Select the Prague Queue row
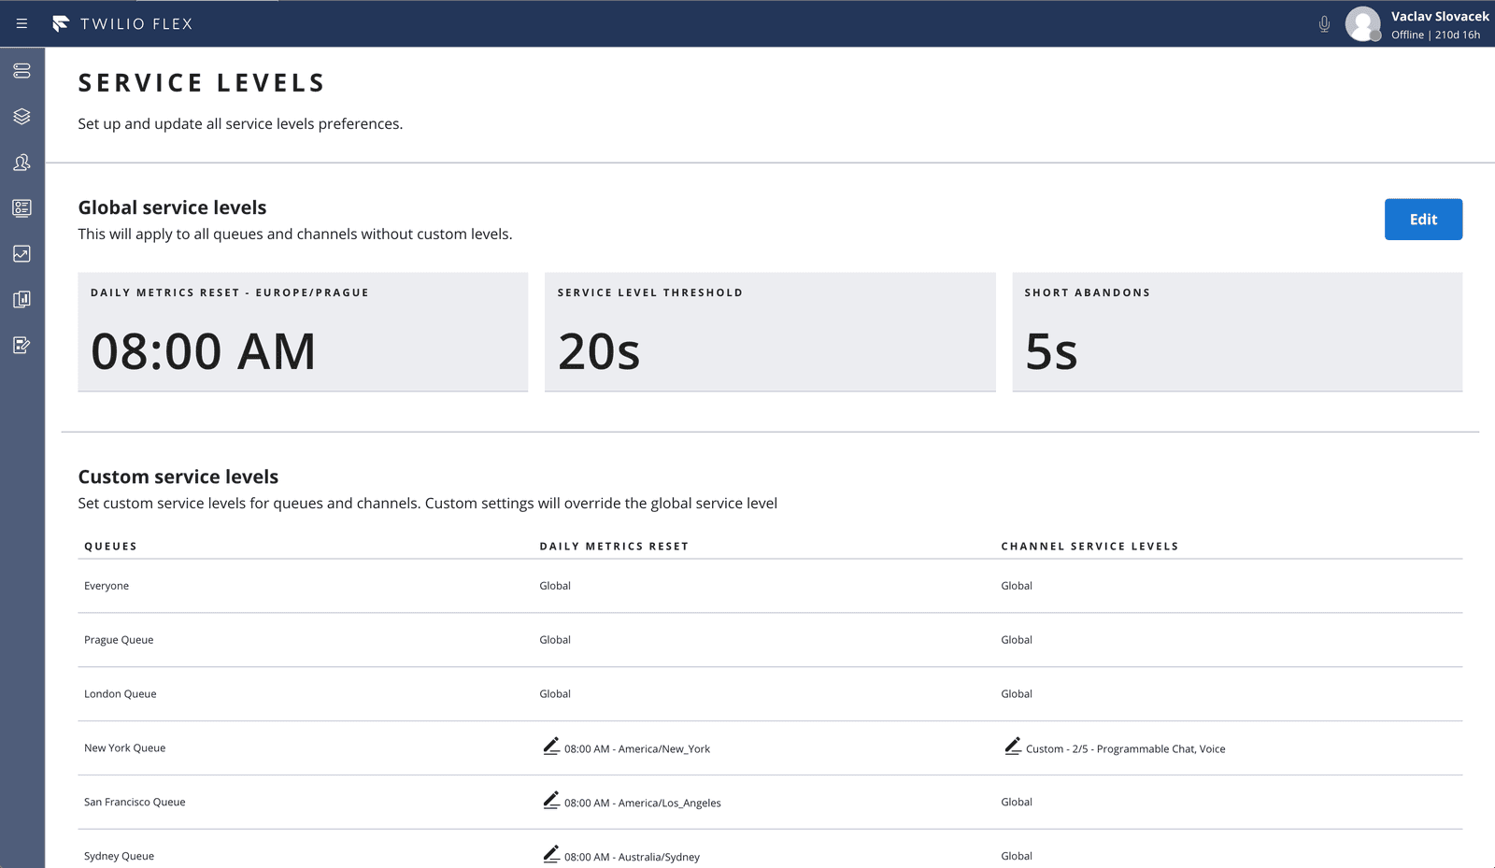 coord(119,639)
